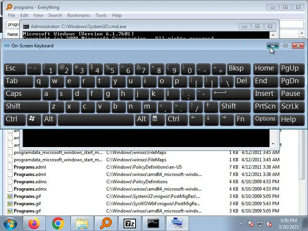Image resolution: width=308 pixels, height=231 pixels.
Task: Open the Search menu in Everything
Action: (x=55, y=15)
